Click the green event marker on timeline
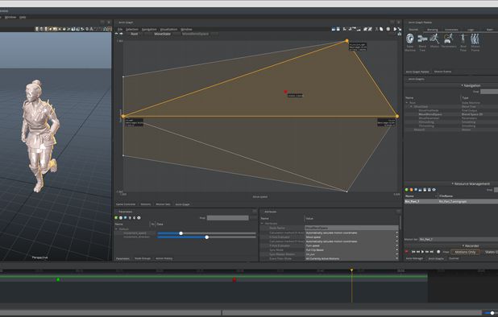This screenshot has width=498, height=317. pos(58,279)
